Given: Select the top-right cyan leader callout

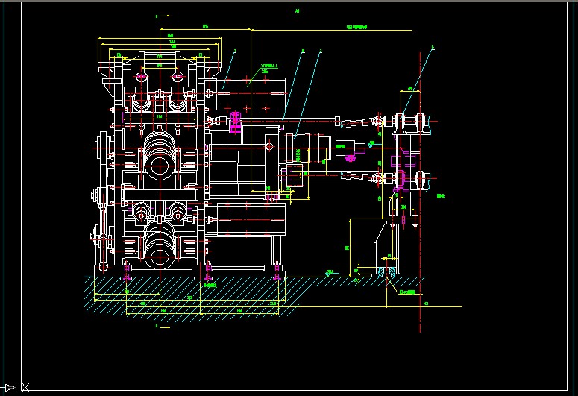Looking at the screenshot, I should 418,80.
